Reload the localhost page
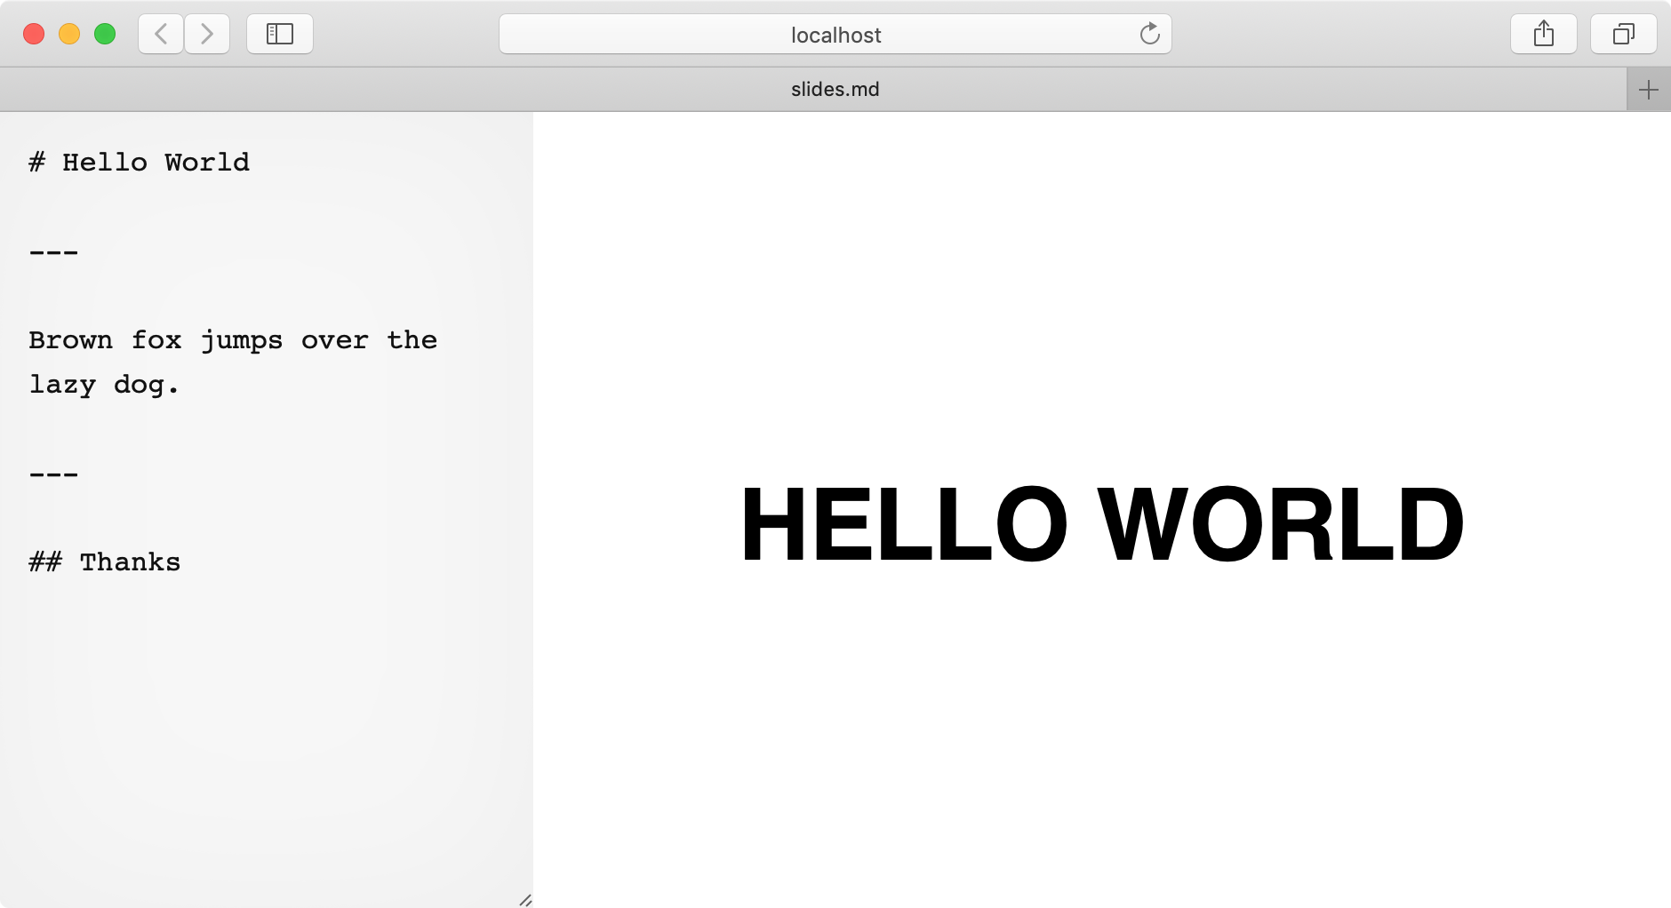The height and width of the screenshot is (908, 1671). coord(1150,34)
